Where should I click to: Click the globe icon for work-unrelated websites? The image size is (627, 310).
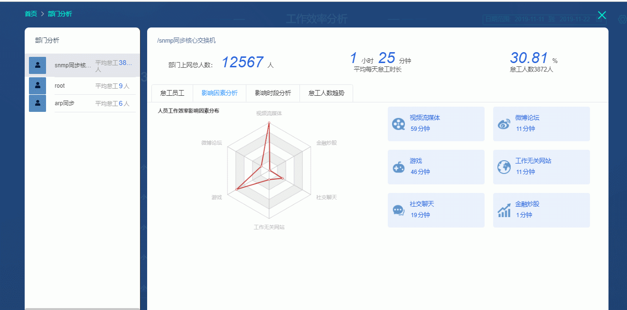[504, 167]
